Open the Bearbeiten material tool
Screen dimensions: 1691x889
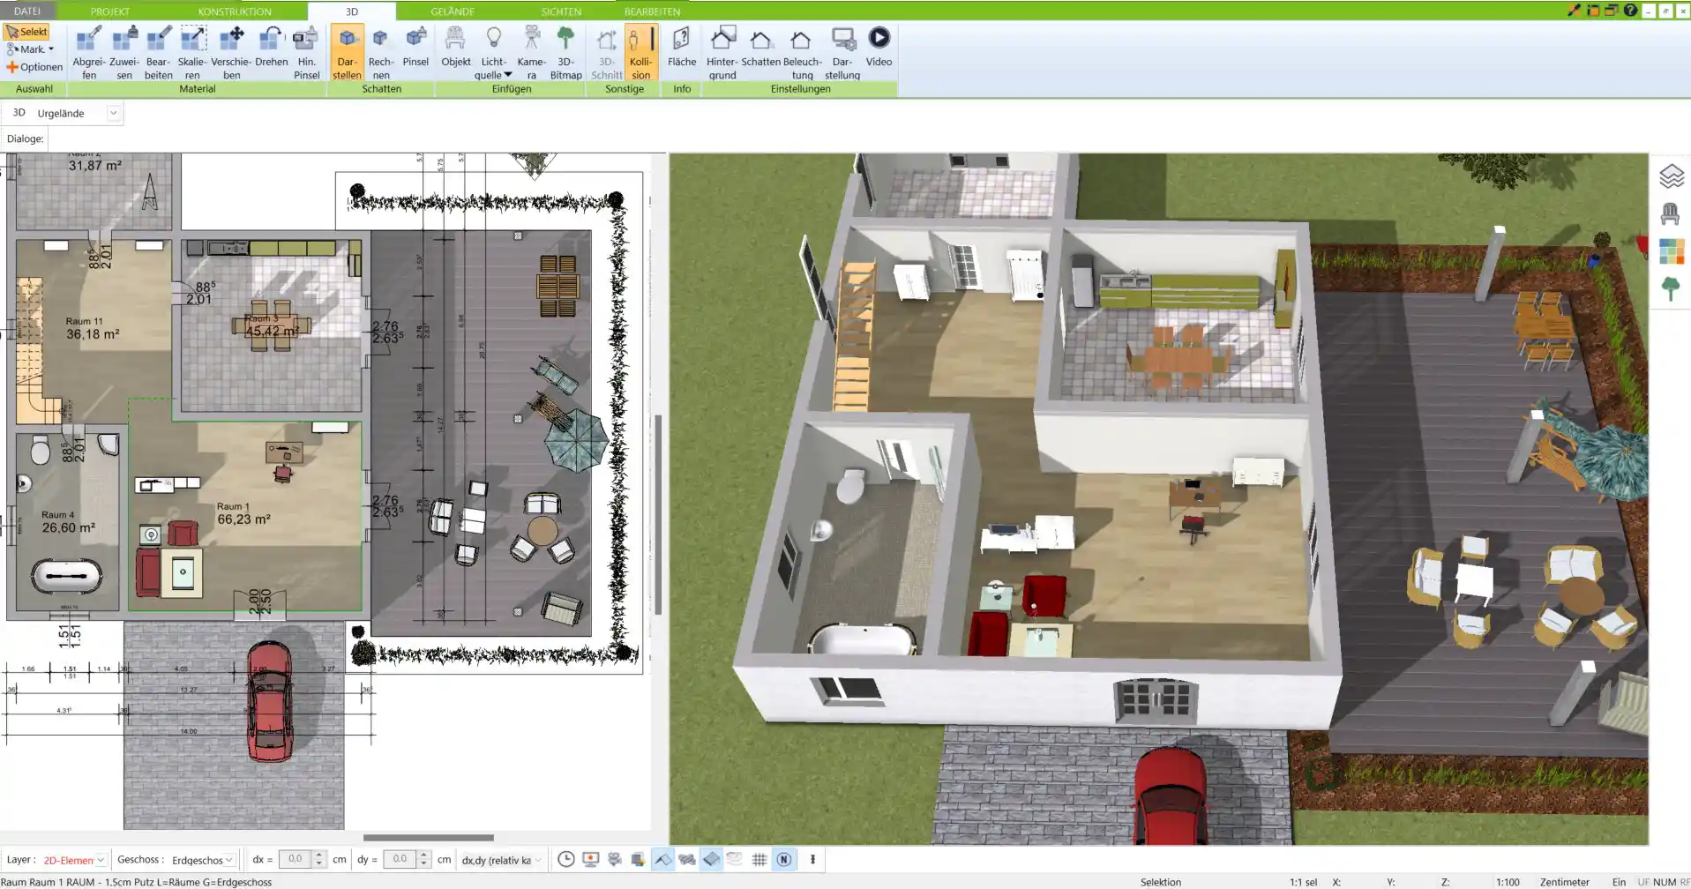point(159,53)
